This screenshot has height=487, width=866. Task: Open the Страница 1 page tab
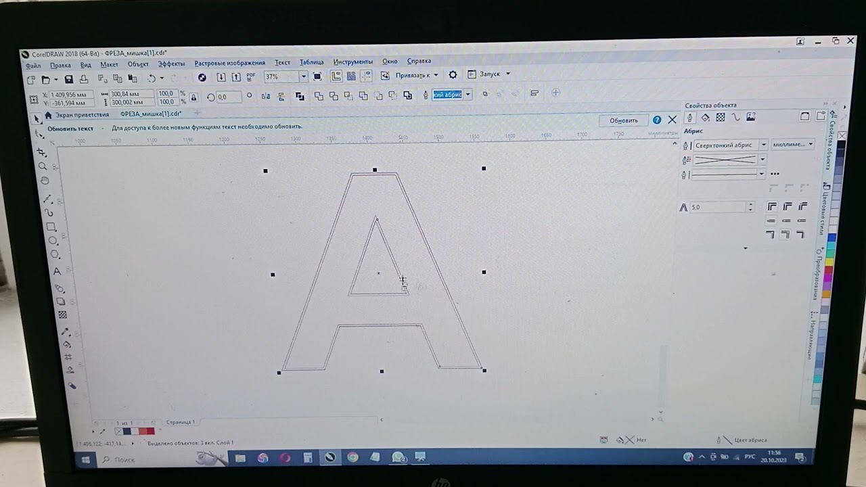coord(181,422)
